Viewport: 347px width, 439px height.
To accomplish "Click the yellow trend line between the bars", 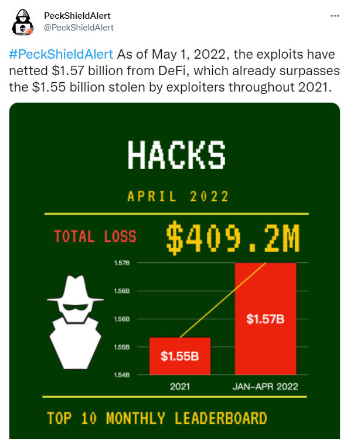I will pos(223,300).
